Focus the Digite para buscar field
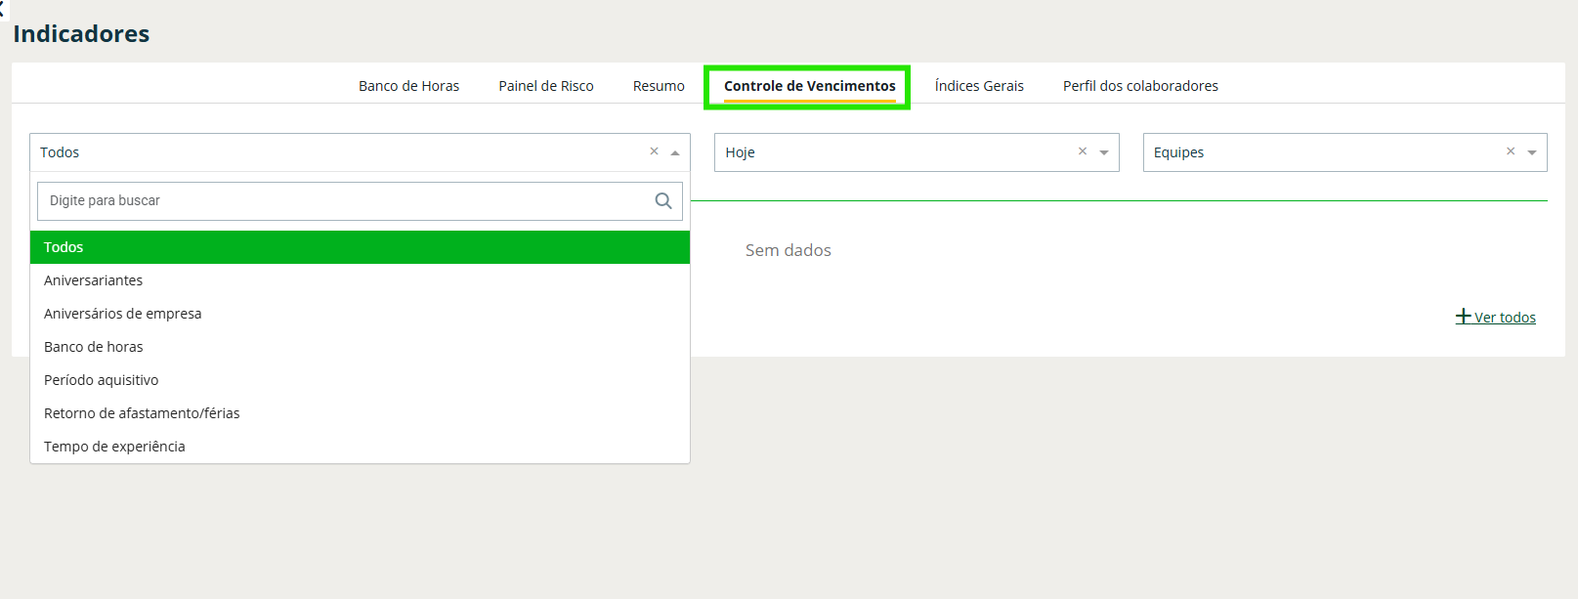 click(x=342, y=201)
